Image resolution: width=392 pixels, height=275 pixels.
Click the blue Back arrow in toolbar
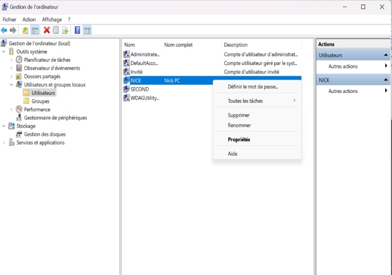[4, 30]
